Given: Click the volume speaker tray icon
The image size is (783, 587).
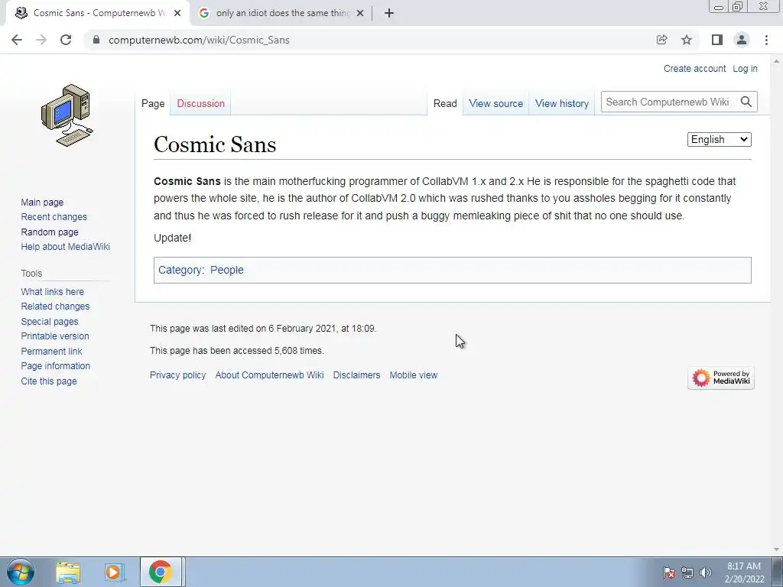Looking at the screenshot, I should tap(706, 572).
